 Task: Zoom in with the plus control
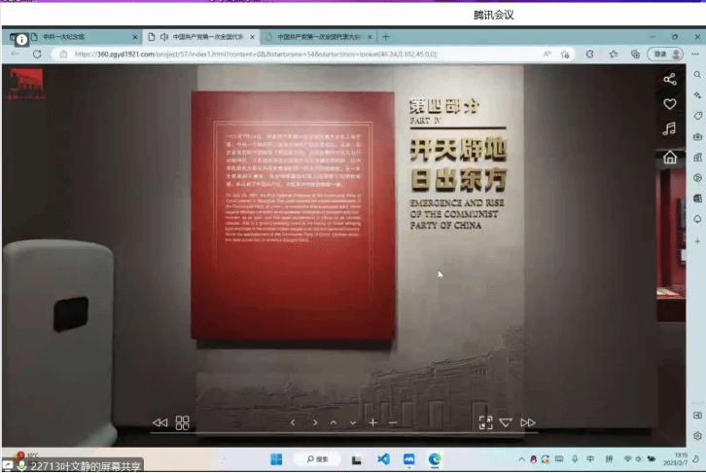[x=372, y=422]
